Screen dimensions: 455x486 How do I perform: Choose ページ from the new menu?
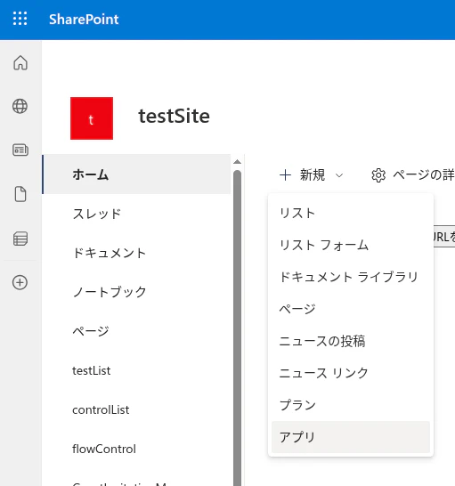click(351, 309)
